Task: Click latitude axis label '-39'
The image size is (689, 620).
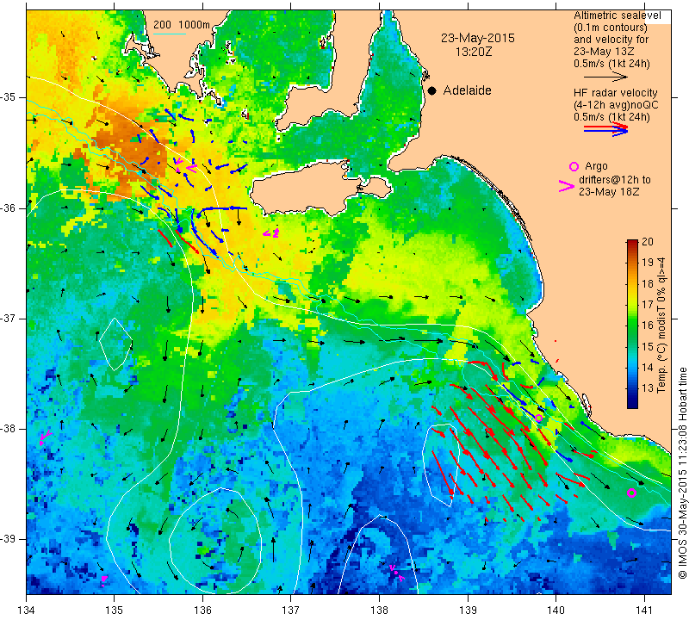Action: pyautogui.click(x=9, y=539)
